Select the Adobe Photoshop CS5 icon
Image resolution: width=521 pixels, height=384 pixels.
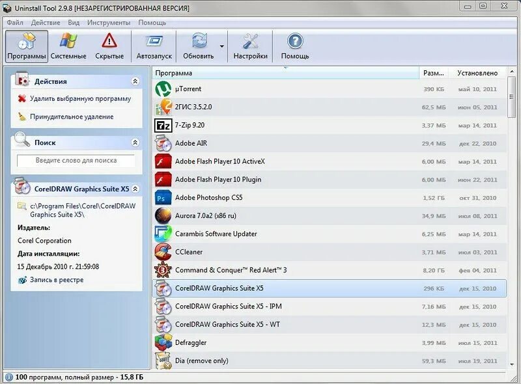163,198
